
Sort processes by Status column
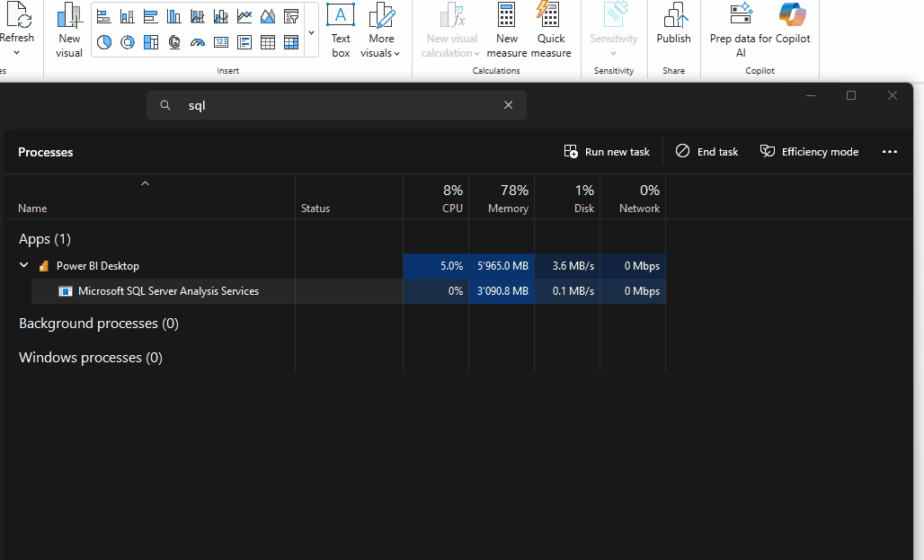[x=315, y=208]
